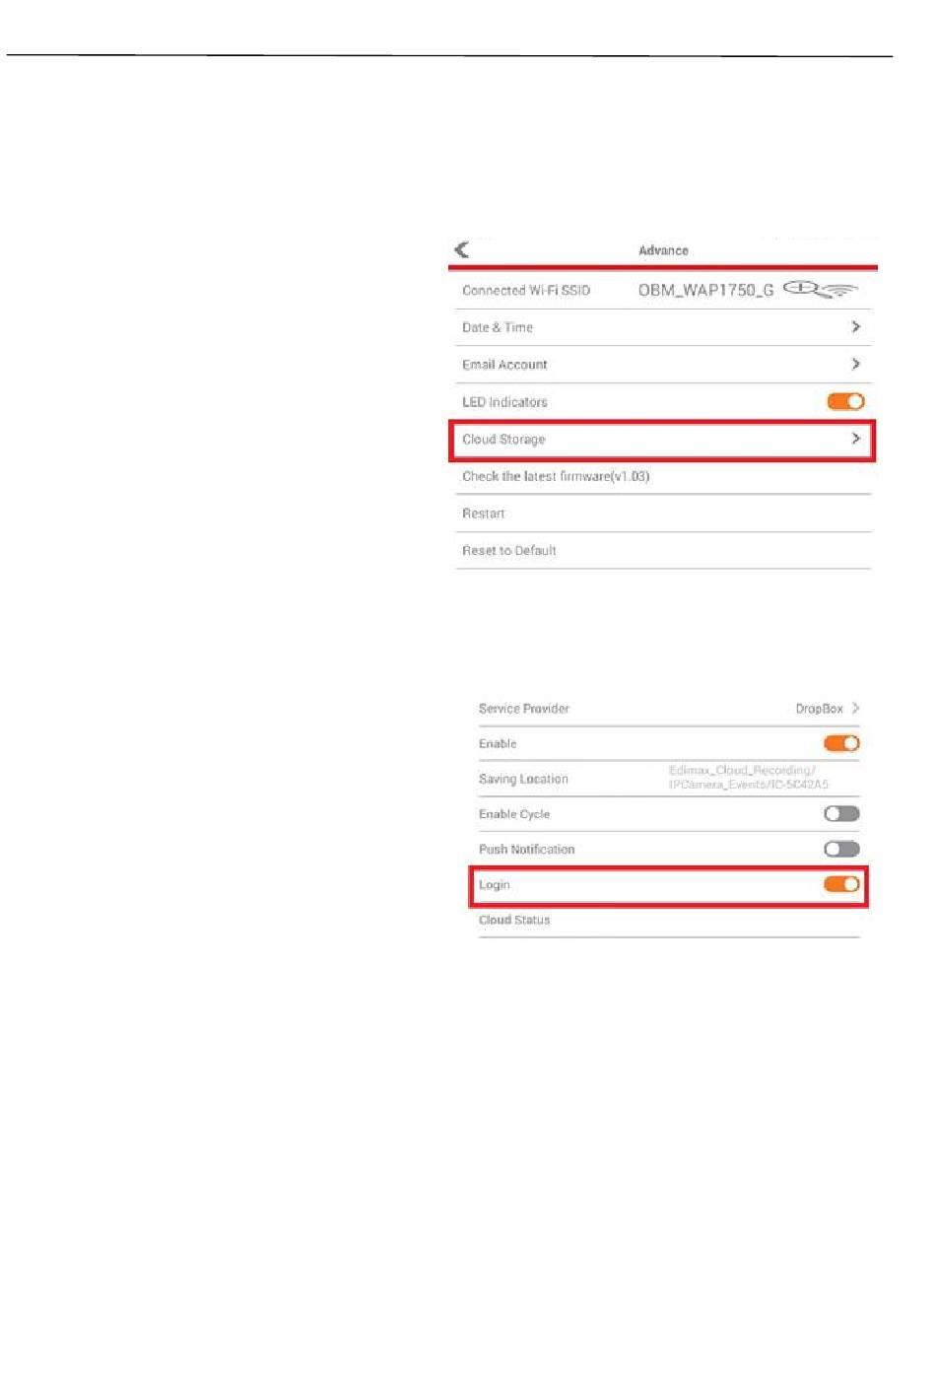The height and width of the screenshot is (1377, 936).
Task: Open the Cloud Status row
Action: pyautogui.click(x=668, y=920)
